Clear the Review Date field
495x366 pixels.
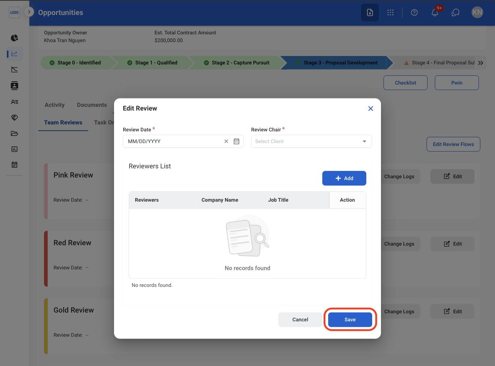pyautogui.click(x=226, y=141)
